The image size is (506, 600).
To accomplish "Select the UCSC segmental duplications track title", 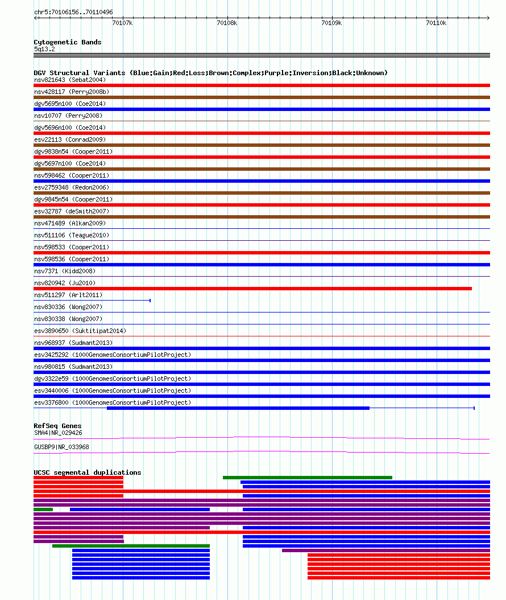I will pos(88,472).
